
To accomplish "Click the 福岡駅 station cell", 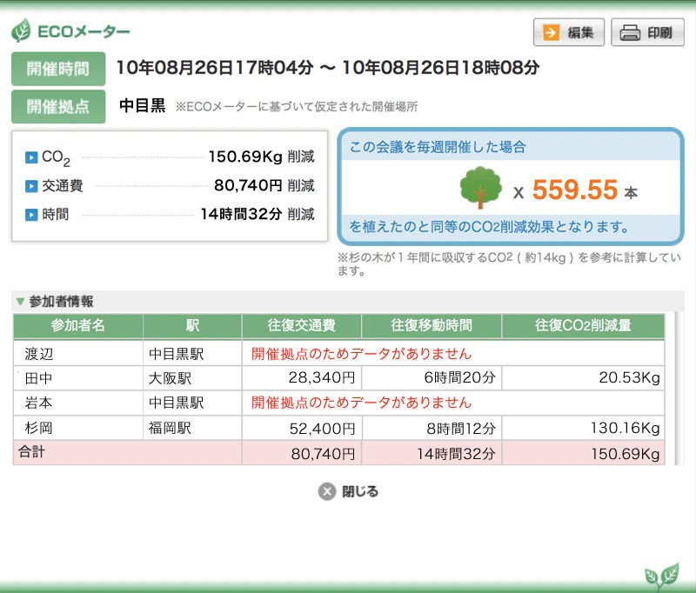I will click(192, 428).
